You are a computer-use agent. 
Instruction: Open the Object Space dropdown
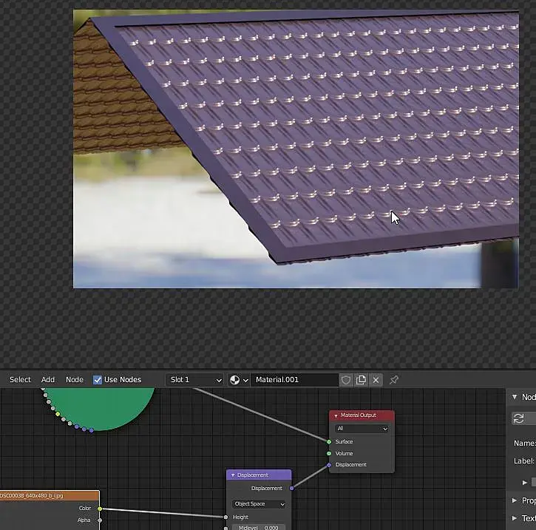(259, 504)
